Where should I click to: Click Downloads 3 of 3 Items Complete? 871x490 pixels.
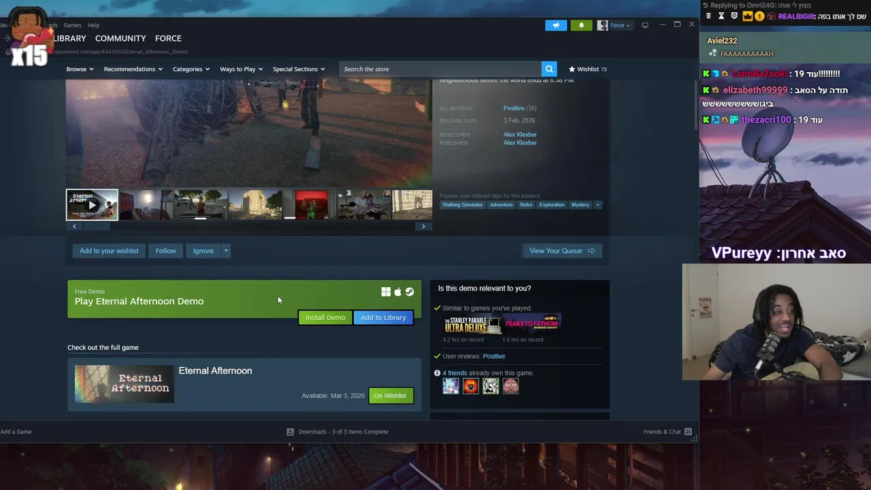[344, 431]
